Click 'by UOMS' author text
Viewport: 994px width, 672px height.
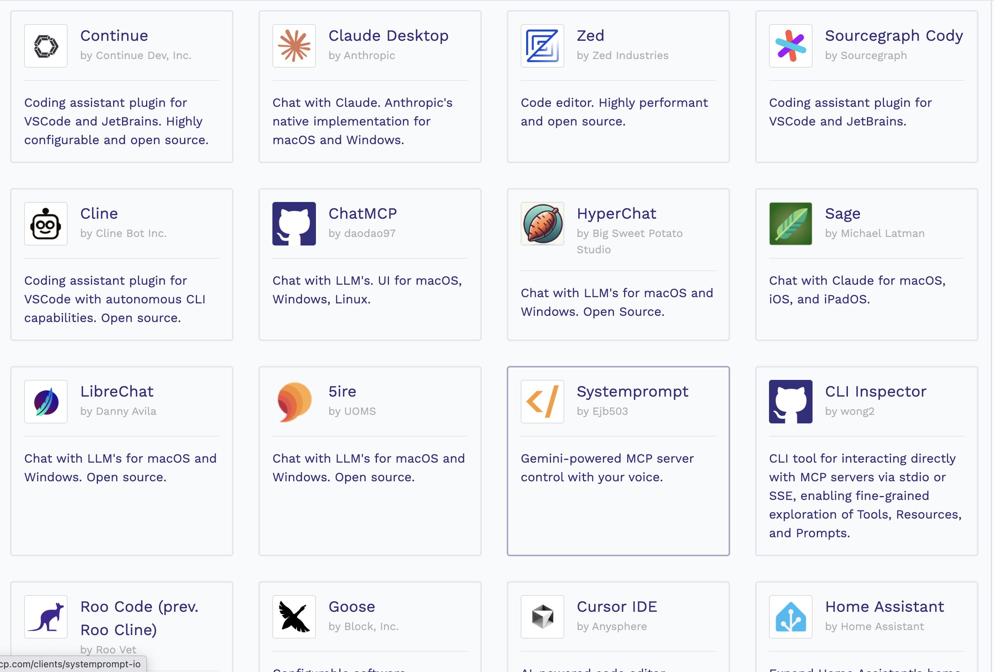(x=352, y=411)
